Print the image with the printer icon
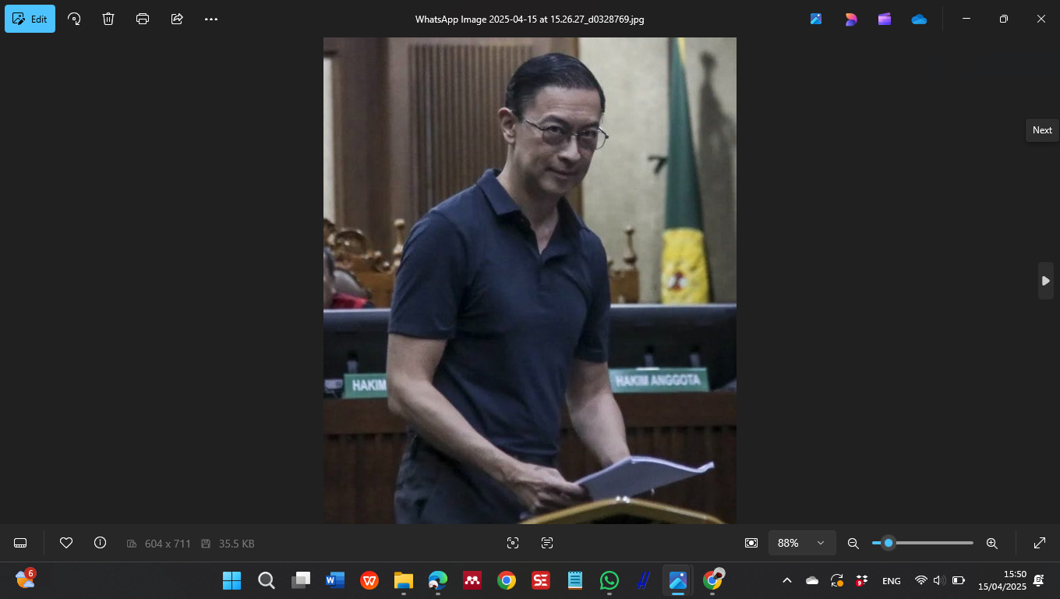Viewport: 1060px width, 599px height. [x=143, y=19]
